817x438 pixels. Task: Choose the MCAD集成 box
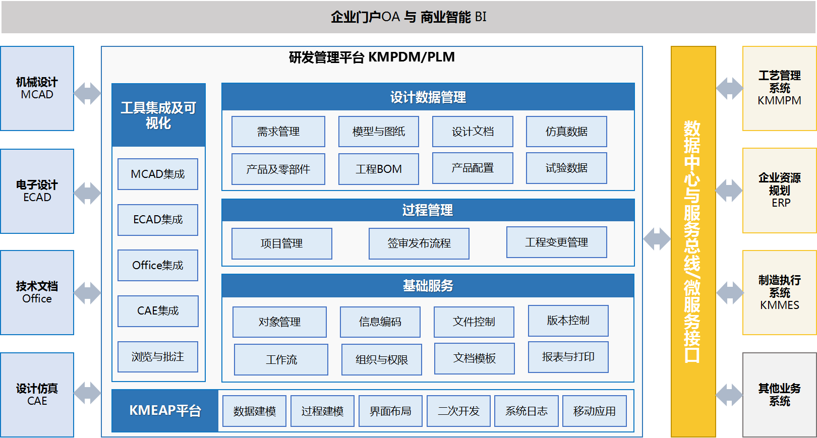point(158,174)
